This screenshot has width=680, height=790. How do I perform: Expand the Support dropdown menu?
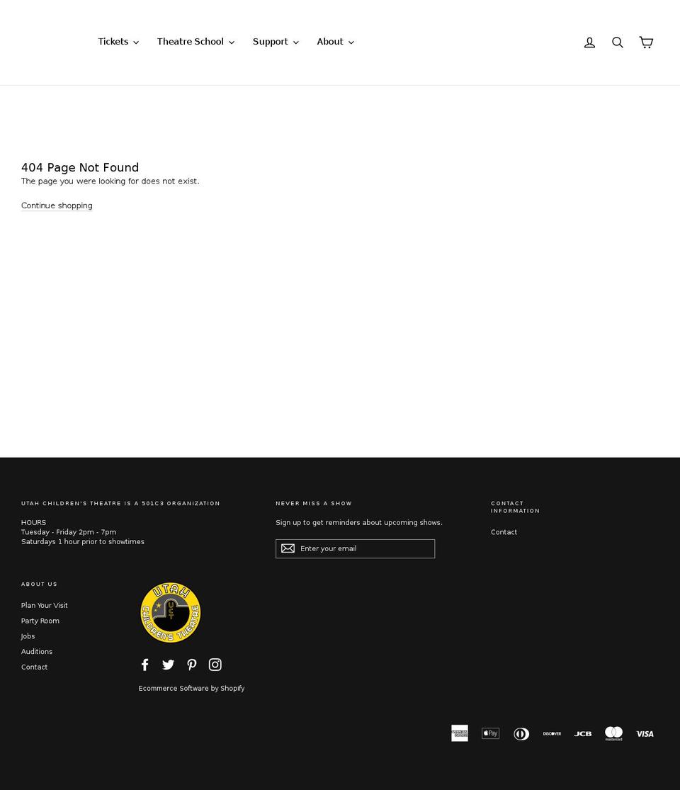[276, 42]
